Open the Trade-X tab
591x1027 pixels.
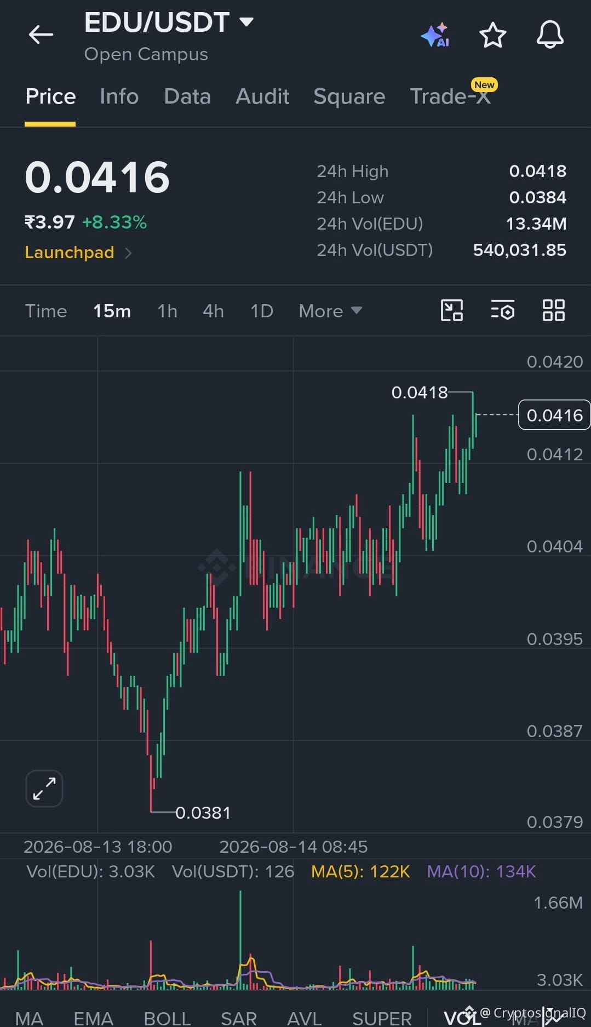point(450,96)
